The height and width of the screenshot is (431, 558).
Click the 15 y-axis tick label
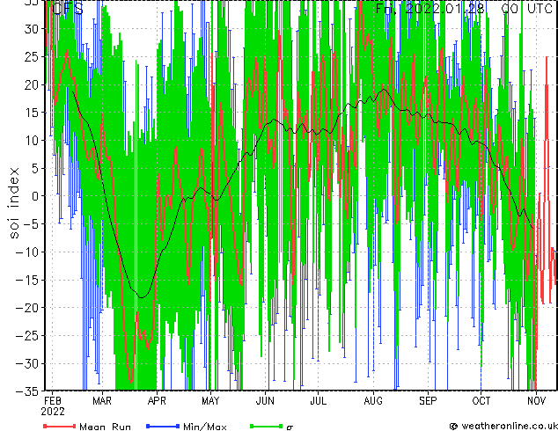[x=31, y=113]
